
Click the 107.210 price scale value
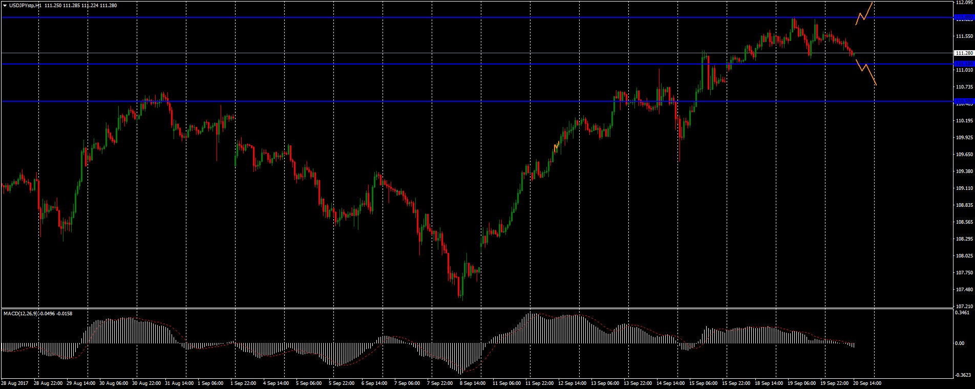964,306
